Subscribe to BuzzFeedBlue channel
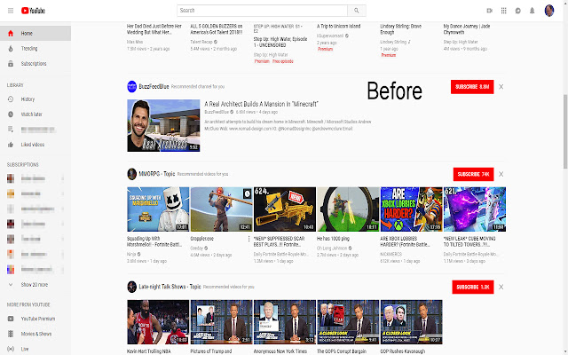Viewport: 568px width, 355px height. tap(471, 86)
